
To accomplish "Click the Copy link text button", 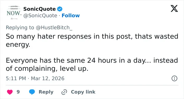I will (x=83, y=92).
